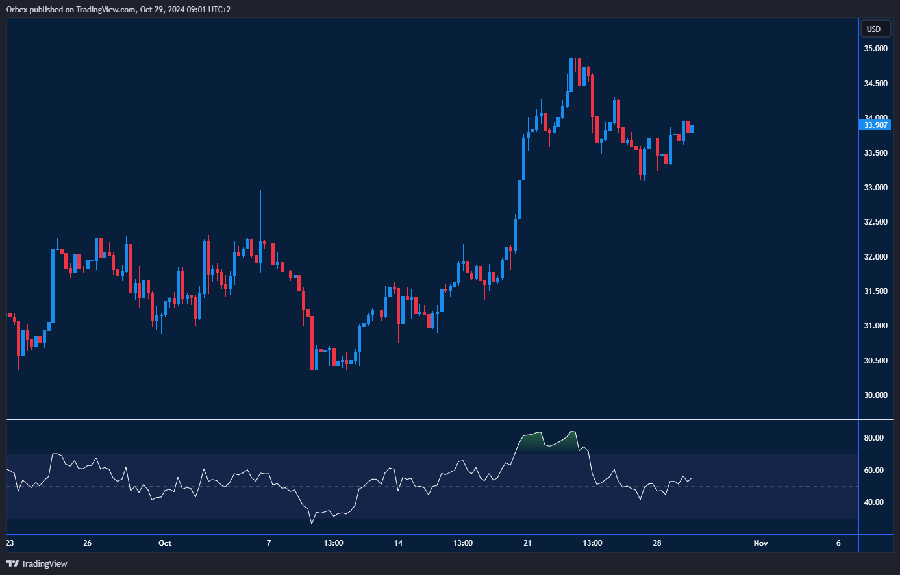Click the 33.907 current price label
This screenshot has height=575, width=900.
pos(875,125)
